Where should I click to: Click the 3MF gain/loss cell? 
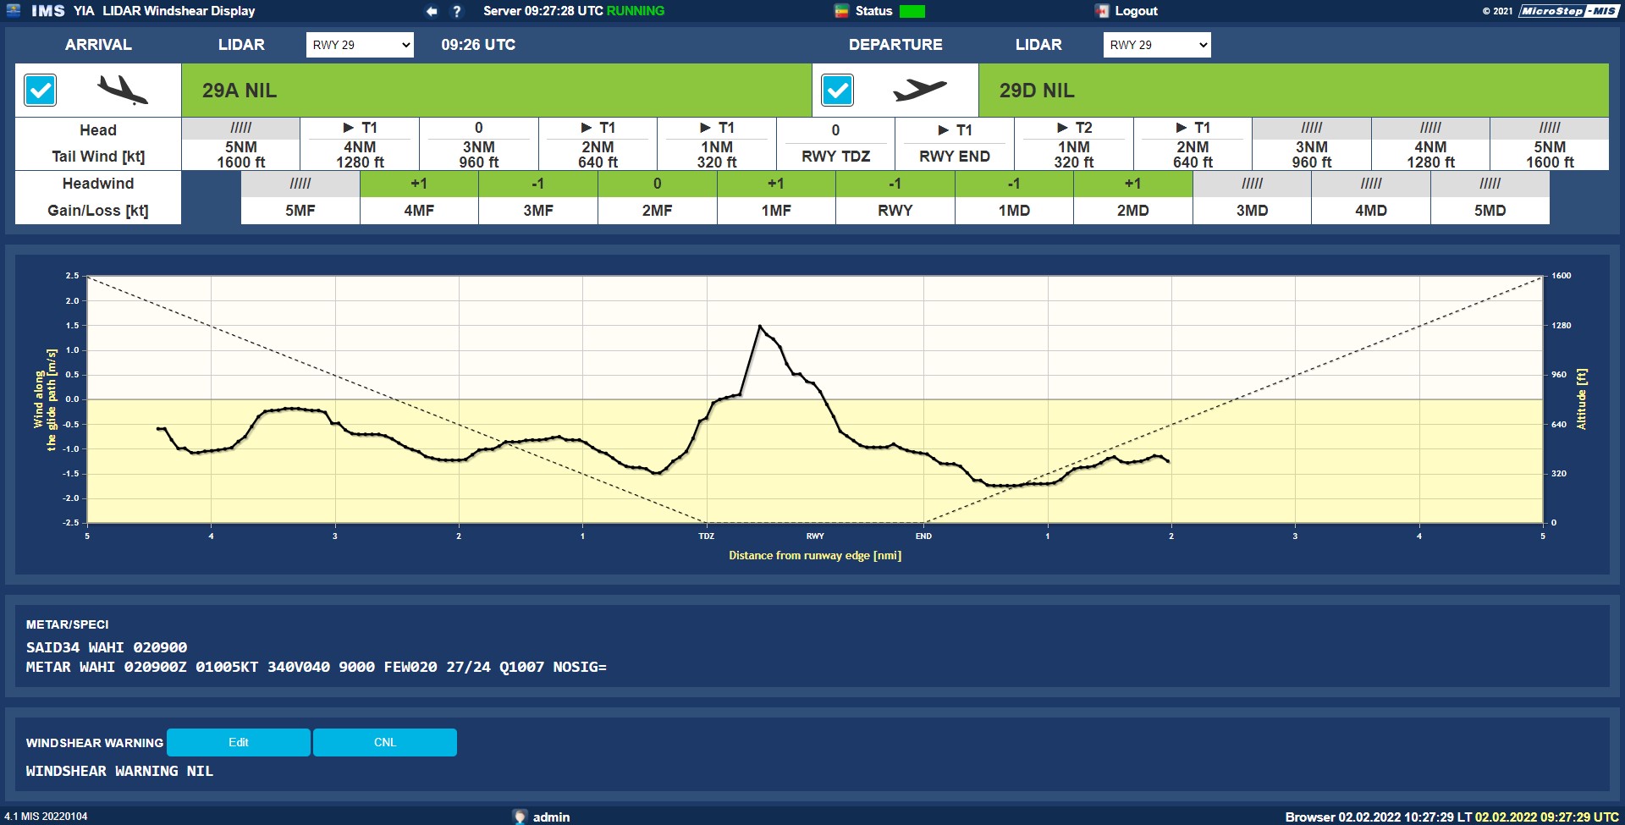pos(538,197)
